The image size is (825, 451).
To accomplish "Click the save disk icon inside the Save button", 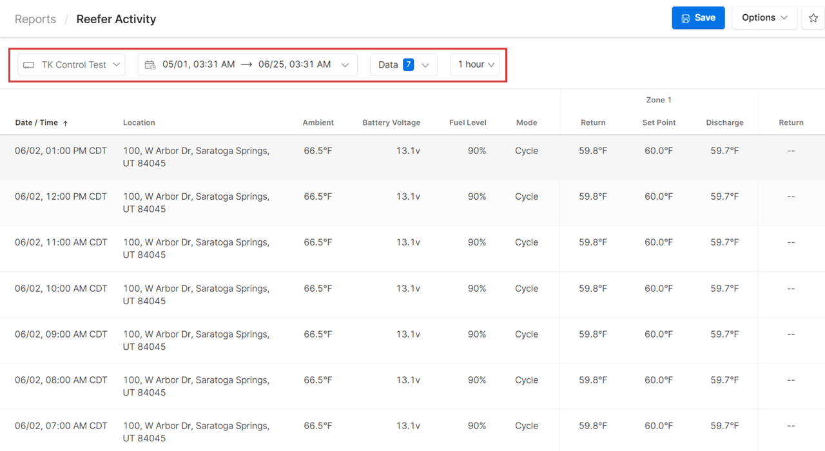I will point(685,17).
